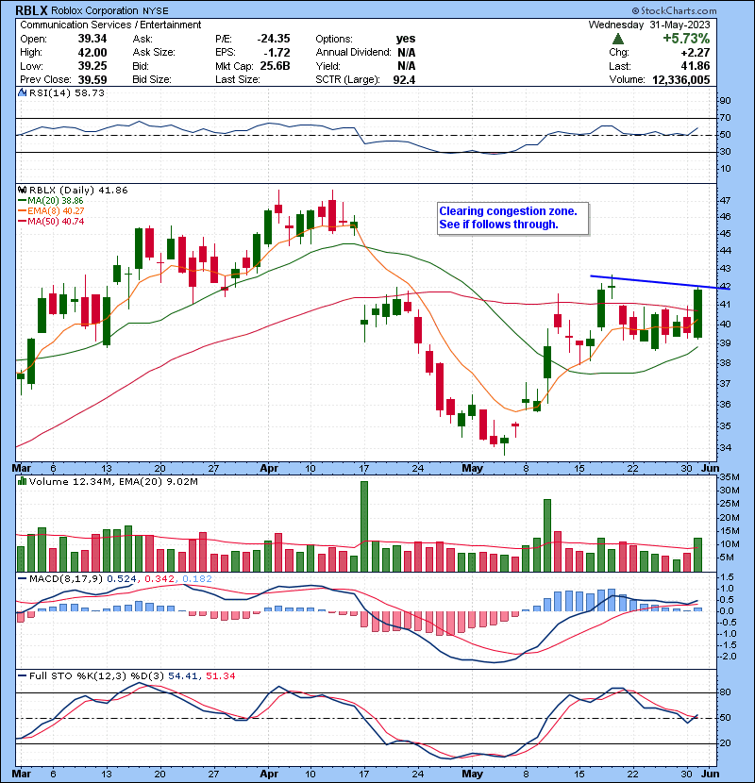The height and width of the screenshot is (783, 755).
Task: Click the EPS value -1.72
Action: click(x=277, y=53)
